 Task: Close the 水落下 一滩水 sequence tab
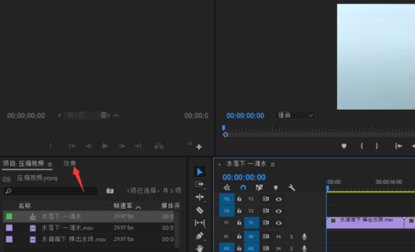coord(219,164)
